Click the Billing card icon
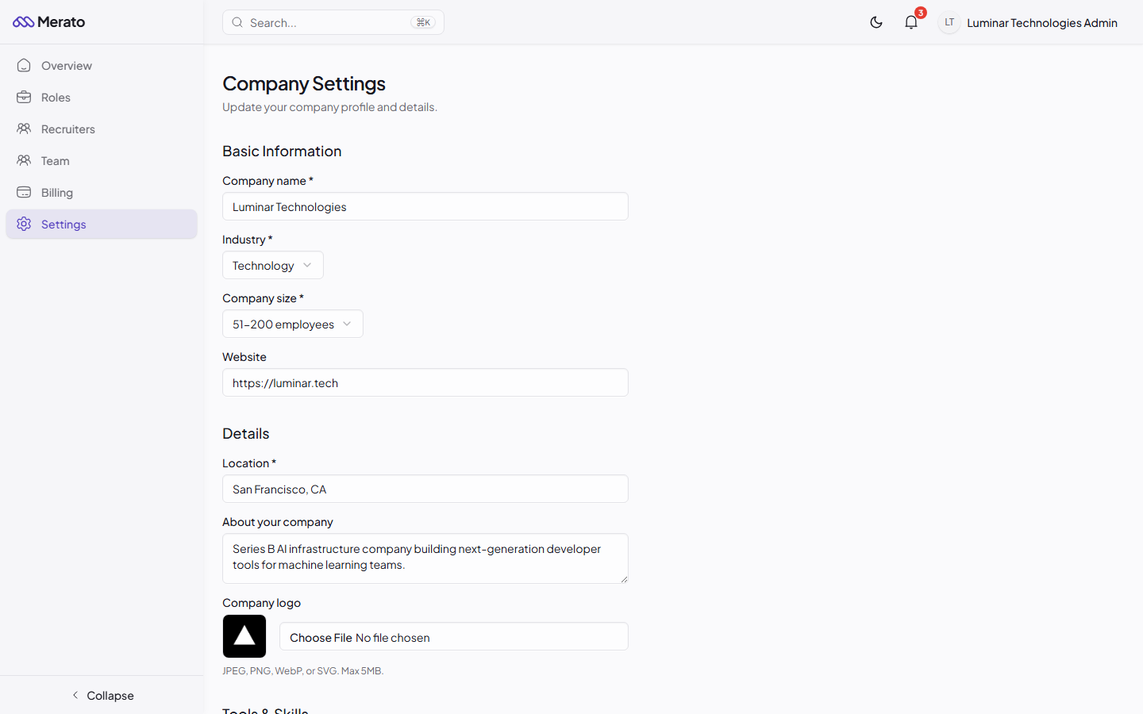This screenshot has width=1143, height=714. click(24, 192)
